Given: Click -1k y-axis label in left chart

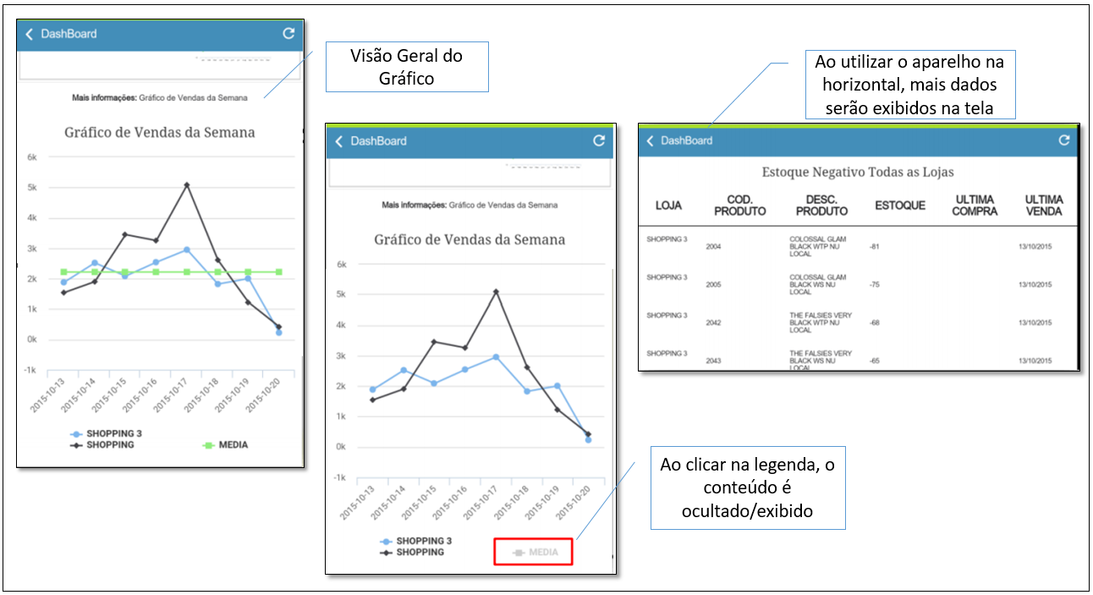Looking at the screenshot, I should pos(30,370).
